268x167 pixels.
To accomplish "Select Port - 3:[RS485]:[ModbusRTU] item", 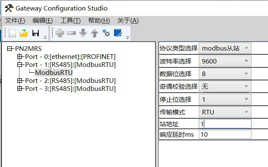I will [70, 88].
